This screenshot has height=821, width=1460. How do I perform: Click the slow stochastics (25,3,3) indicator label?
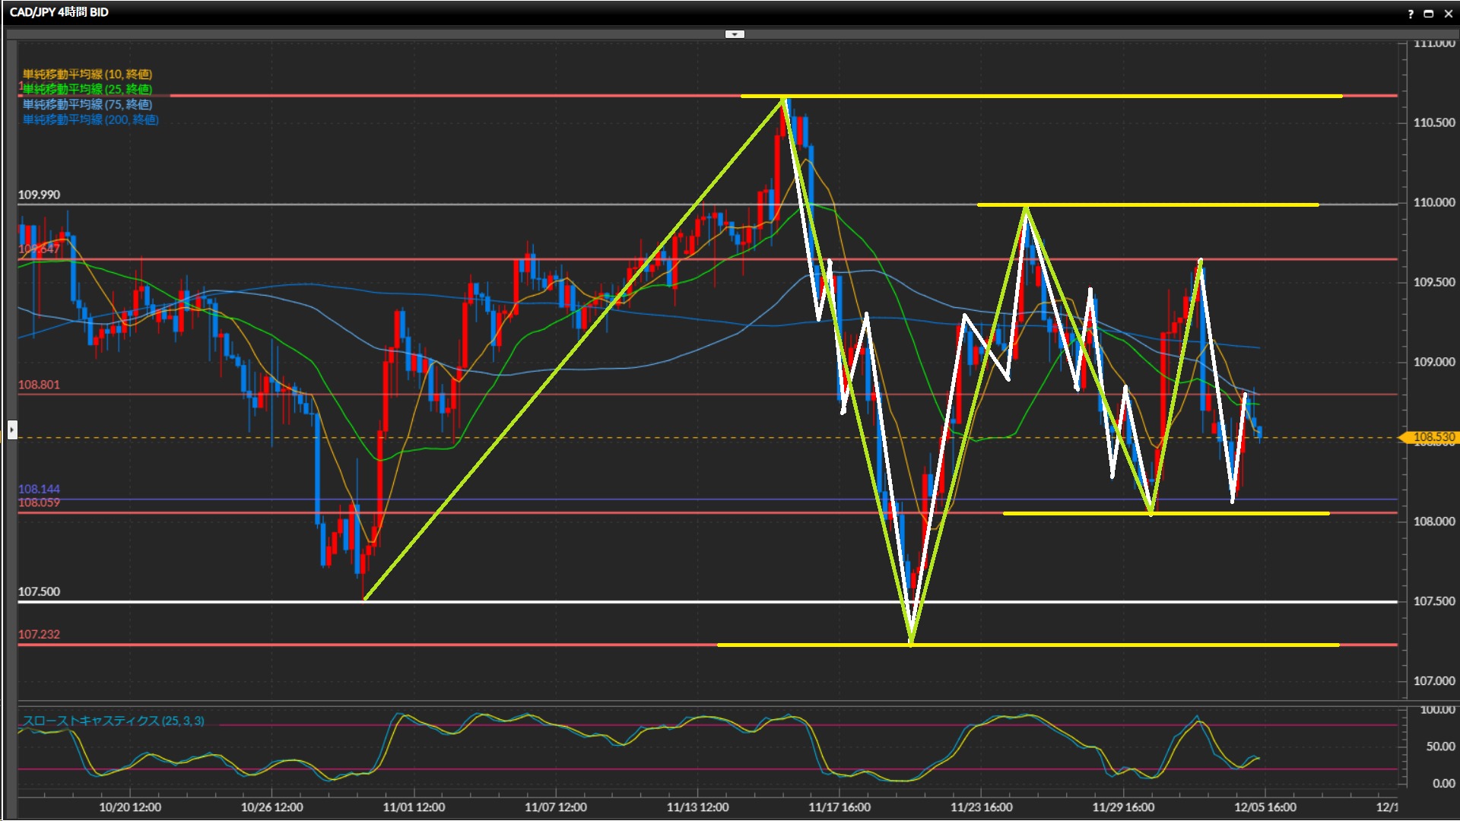(113, 721)
